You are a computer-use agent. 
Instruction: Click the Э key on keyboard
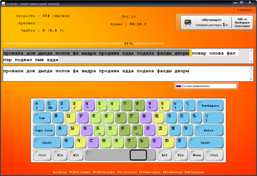[x=187, y=130]
